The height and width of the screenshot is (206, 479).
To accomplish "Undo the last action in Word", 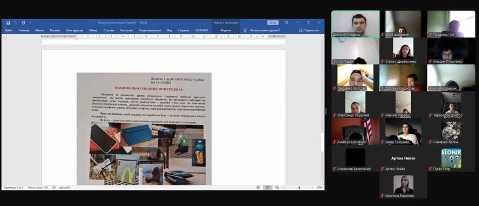I will coord(15,23).
